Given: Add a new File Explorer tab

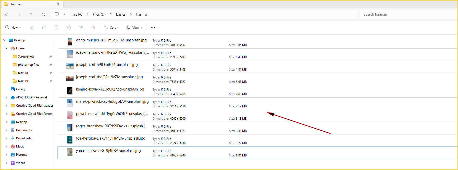Looking at the screenshot, I should pyautogui.click(x=69, y=4).
